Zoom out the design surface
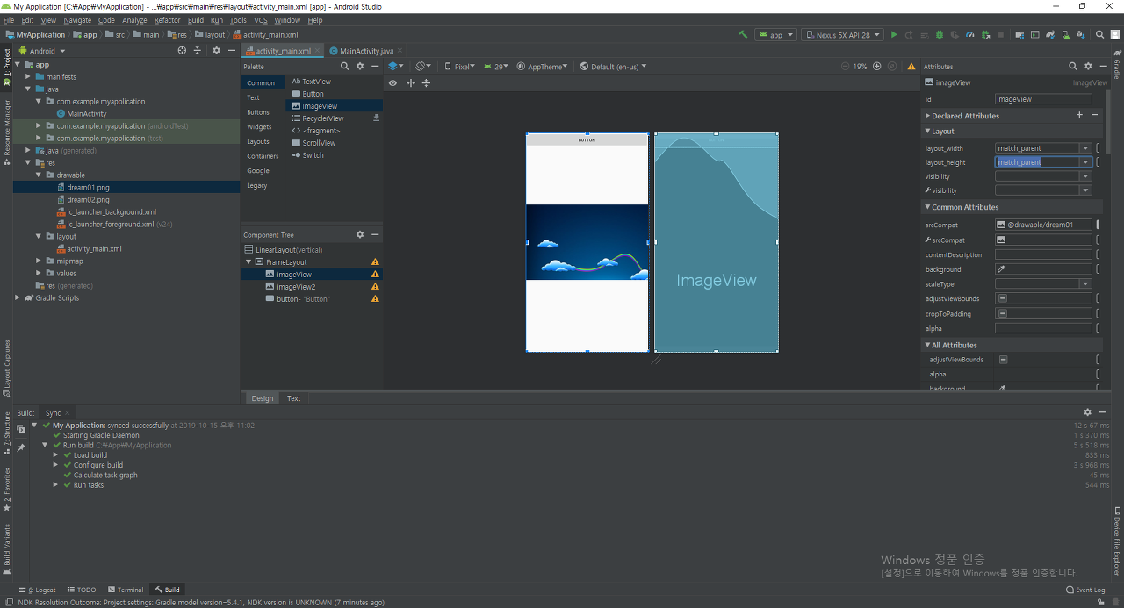Screen dimensions: 1124x608 click(846, 66)
